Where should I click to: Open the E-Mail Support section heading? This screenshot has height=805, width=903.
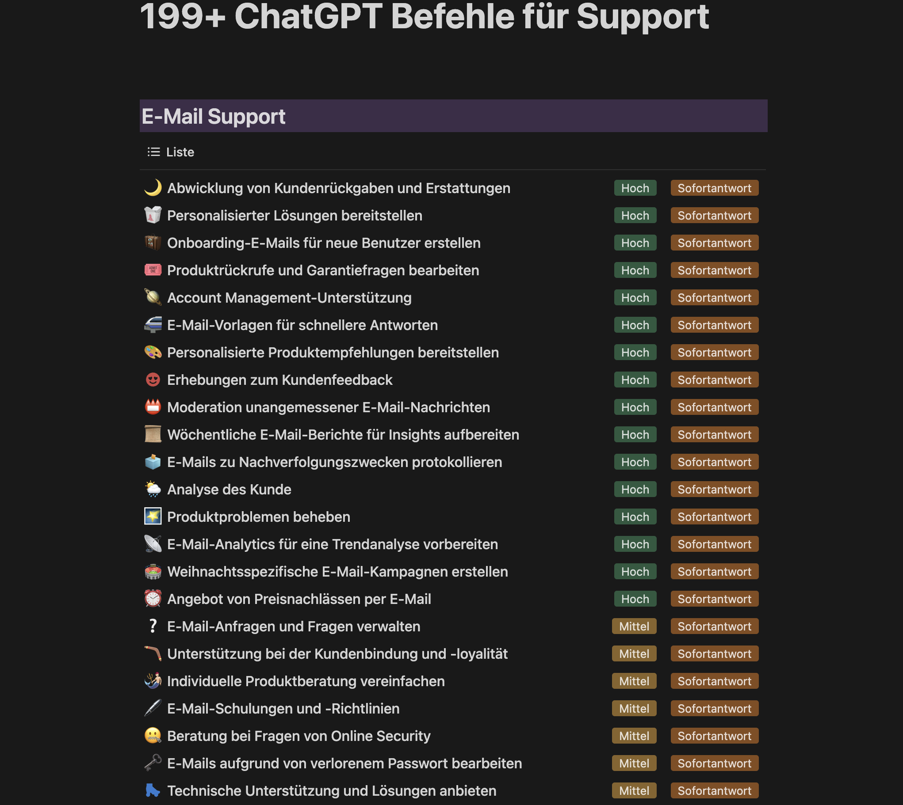(x=213, y=116)
